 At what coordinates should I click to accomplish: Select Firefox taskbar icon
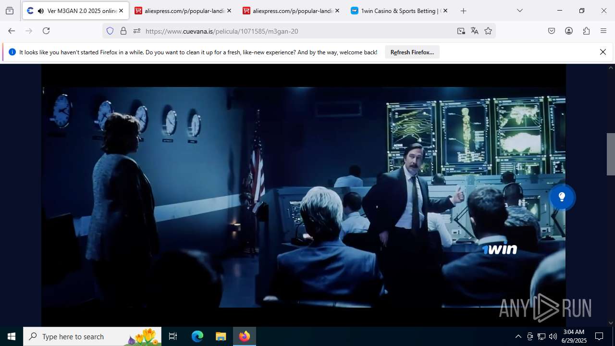pos(245,336)
